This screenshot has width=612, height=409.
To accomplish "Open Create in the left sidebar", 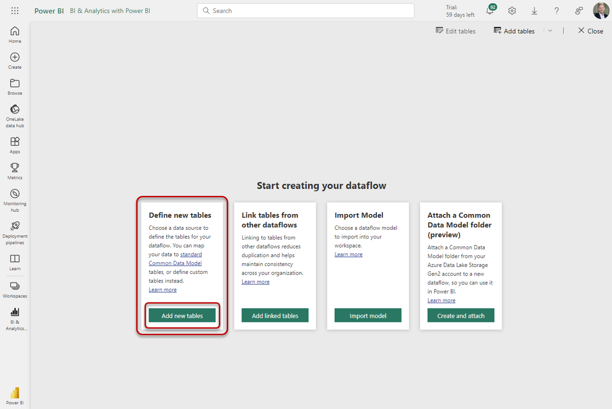I will click(15, 61).
